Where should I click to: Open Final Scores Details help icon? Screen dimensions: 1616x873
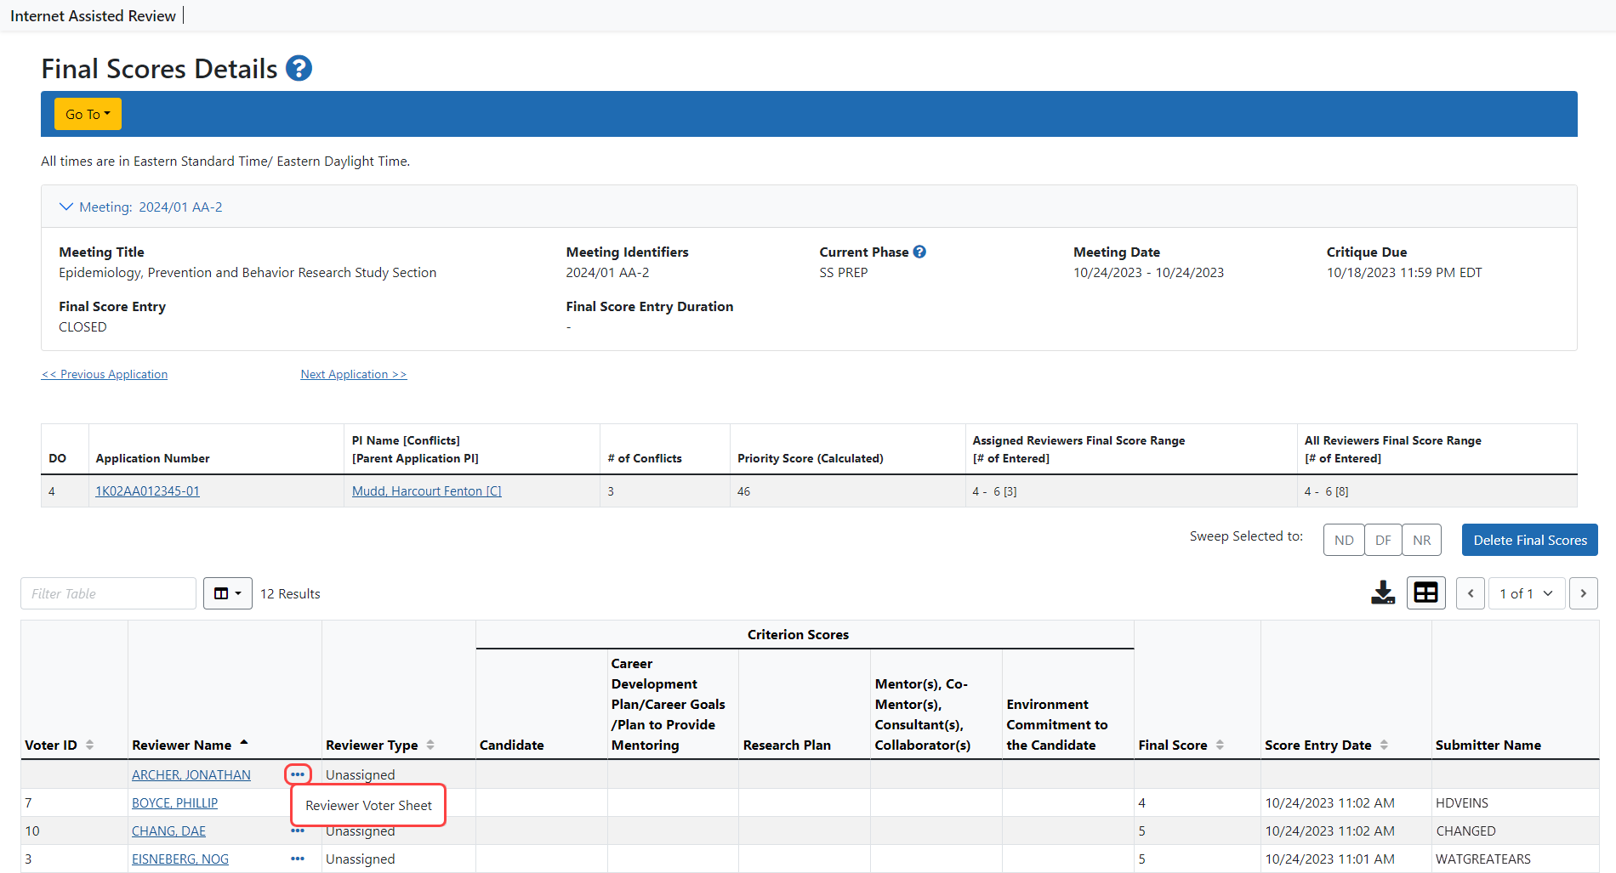299,68
